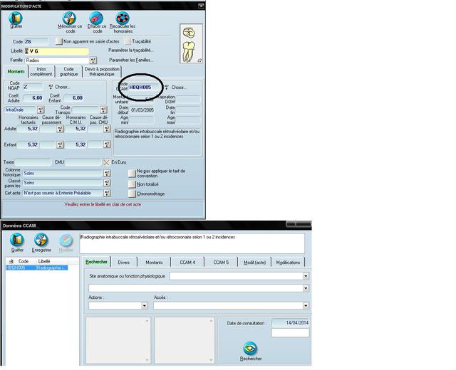Click the Effacer ce code icon
Screen dimensions: 456x370
(98, 18)
